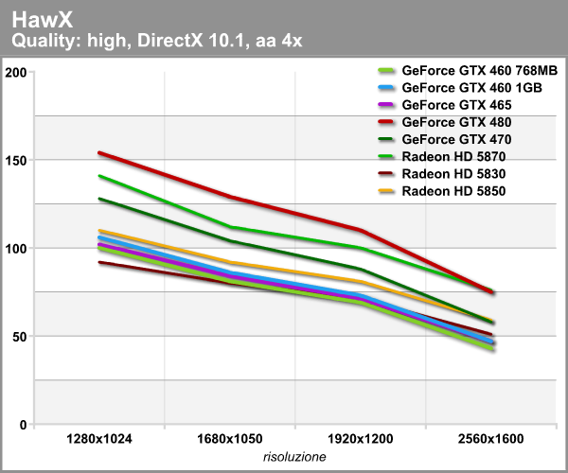
Task: Click the dark green GTX 470 legend swatch
Action: click(386, 139)
